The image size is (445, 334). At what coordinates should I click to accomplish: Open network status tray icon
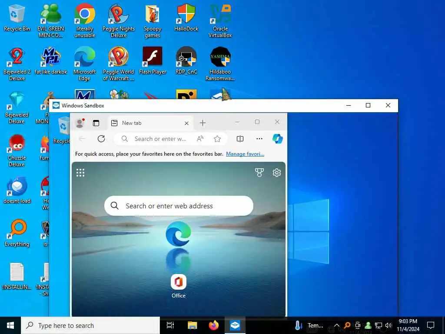(379, 325)
